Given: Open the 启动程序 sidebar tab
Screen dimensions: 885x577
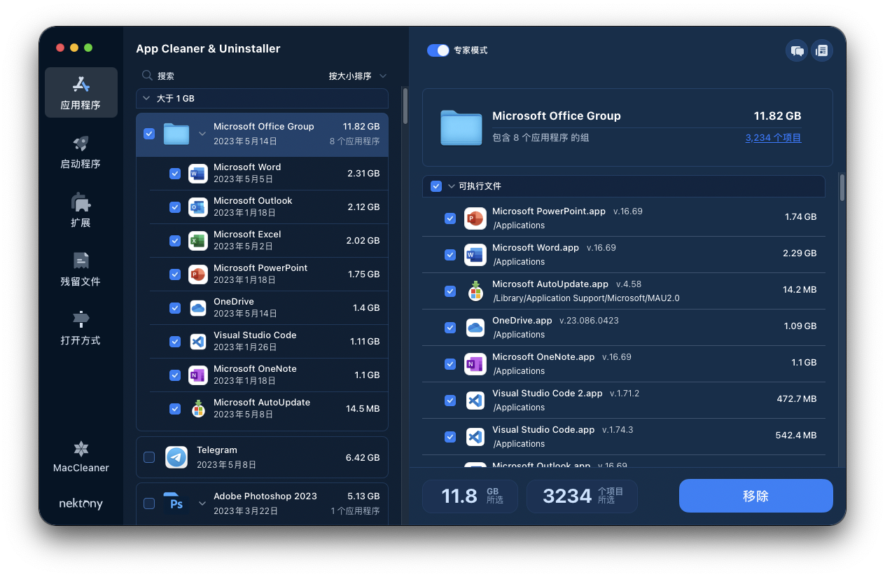Looking at the screenshot, I should [x=81, y=151].
